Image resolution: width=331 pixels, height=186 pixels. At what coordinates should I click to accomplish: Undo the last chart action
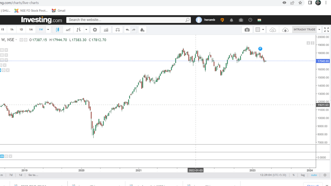pyautogui.click(x=127, y=30)
